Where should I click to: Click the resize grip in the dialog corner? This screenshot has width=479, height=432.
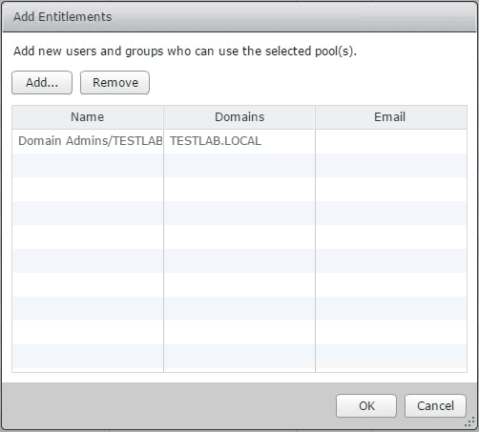tap(469, 422)
